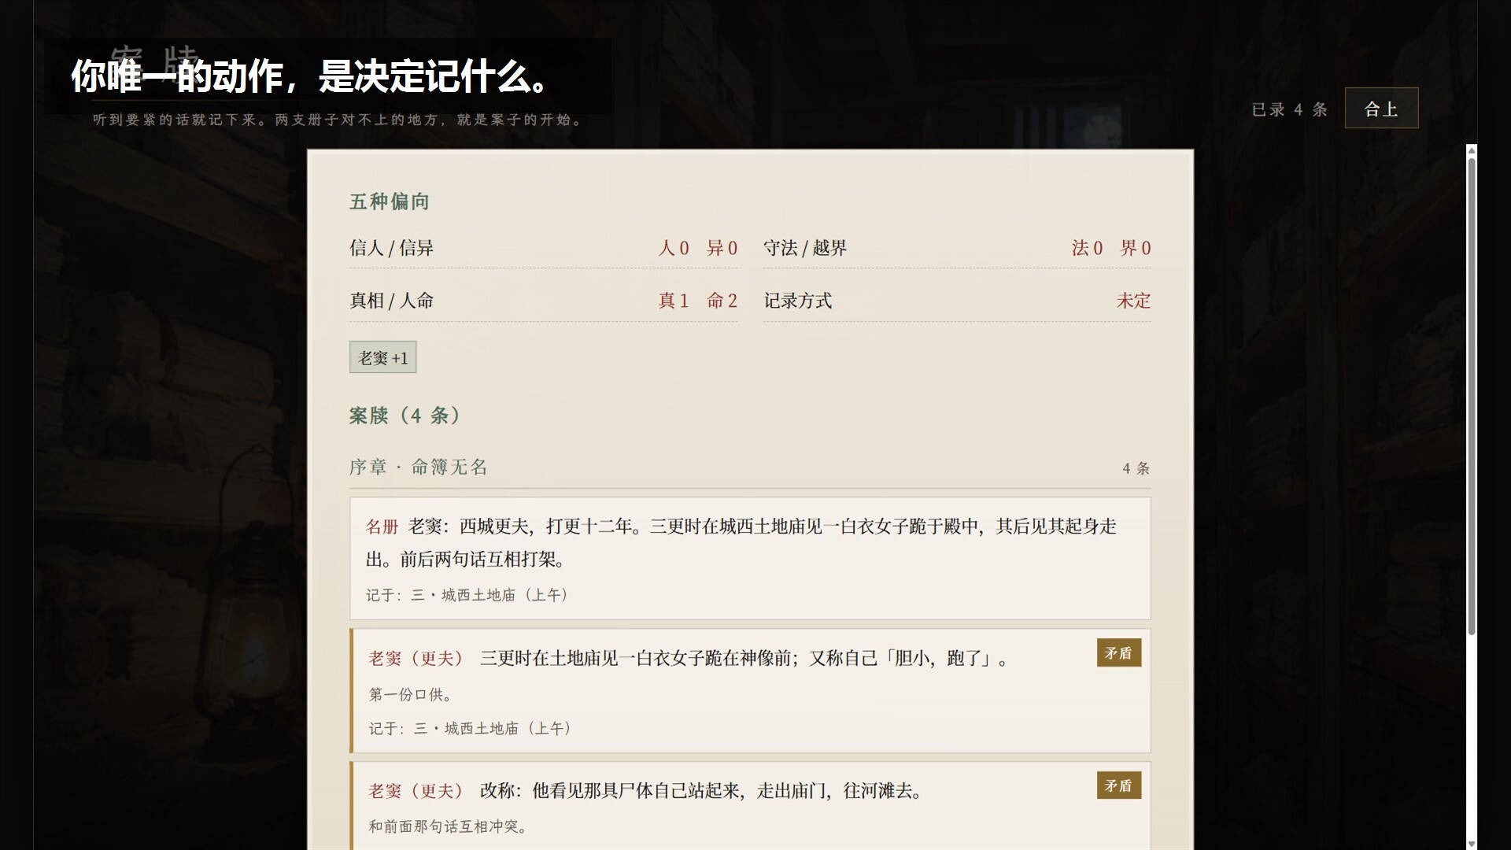Click the 未定 value for 记录方式

(1133, 301)
